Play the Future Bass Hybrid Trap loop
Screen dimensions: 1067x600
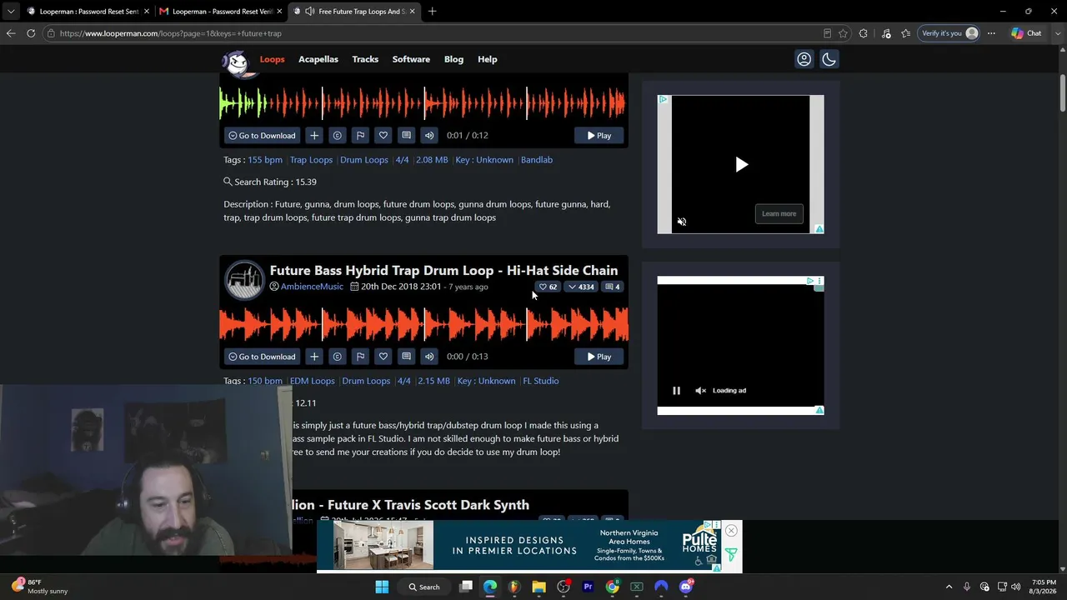[x=599, y=356]
